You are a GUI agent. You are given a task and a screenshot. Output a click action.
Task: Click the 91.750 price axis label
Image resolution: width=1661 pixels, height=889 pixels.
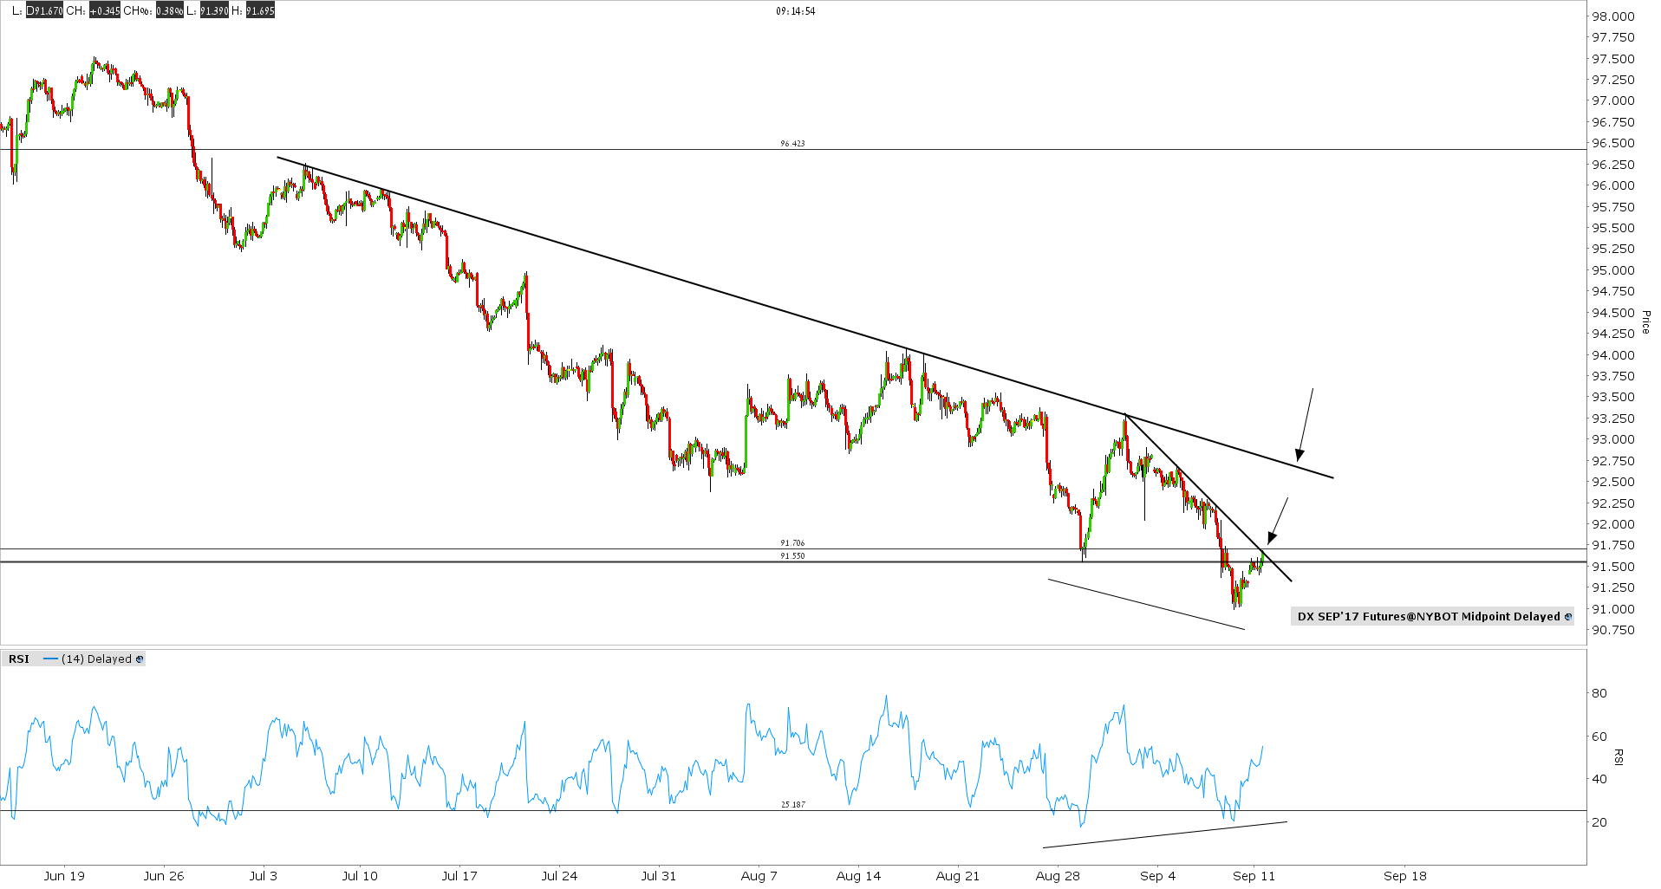pyautogui.click(x=1612, y=546)
